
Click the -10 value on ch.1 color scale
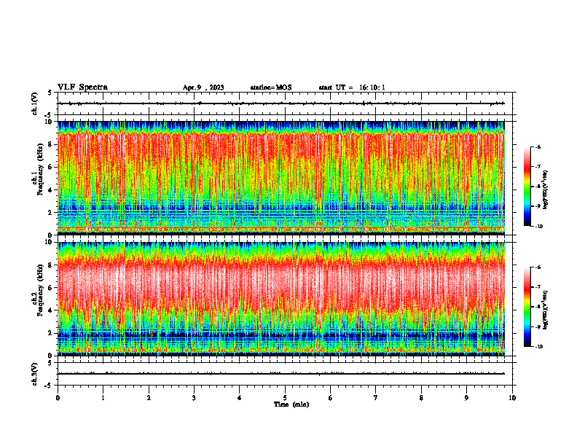tap(539, 227)
